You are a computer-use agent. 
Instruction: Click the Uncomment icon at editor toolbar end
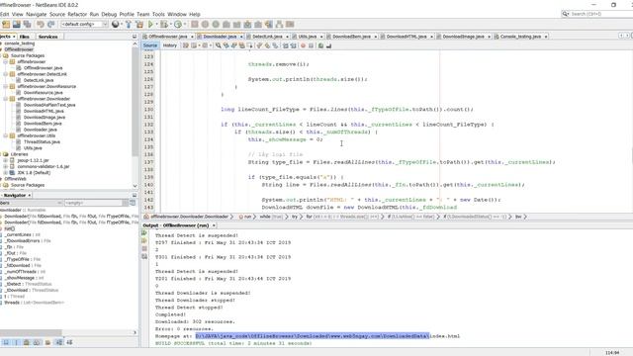click(328, 45)
